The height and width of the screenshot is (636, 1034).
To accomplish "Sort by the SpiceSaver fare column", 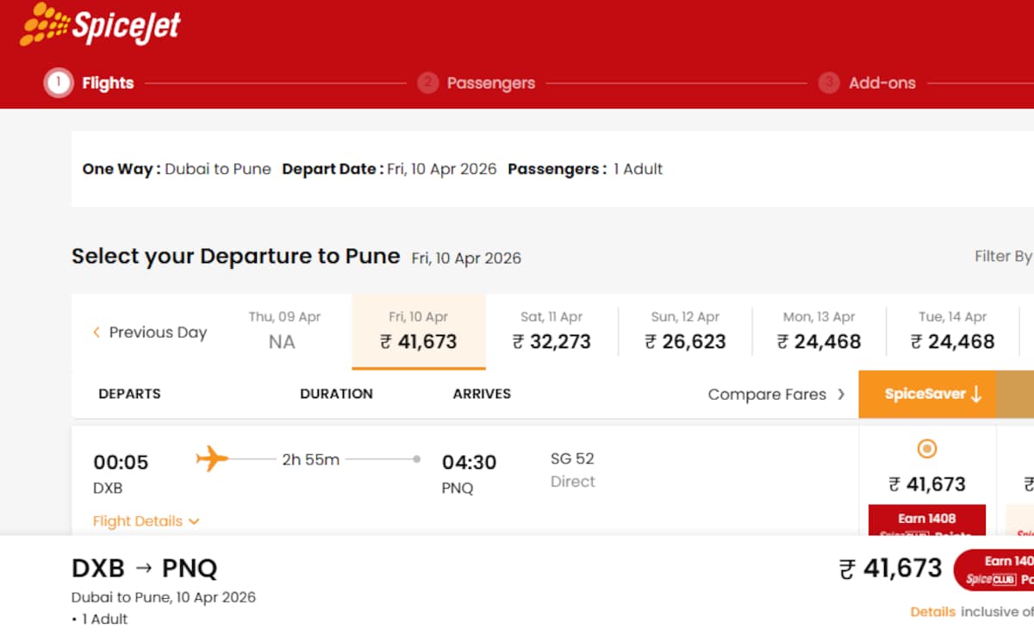I will tap(924, 395).
